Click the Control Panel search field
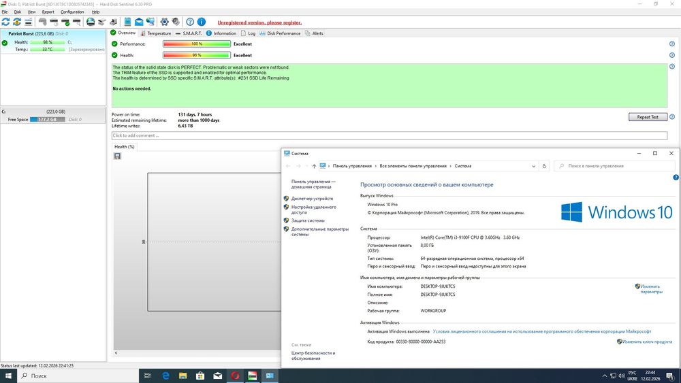681x383 pixels. pos(614,166)
